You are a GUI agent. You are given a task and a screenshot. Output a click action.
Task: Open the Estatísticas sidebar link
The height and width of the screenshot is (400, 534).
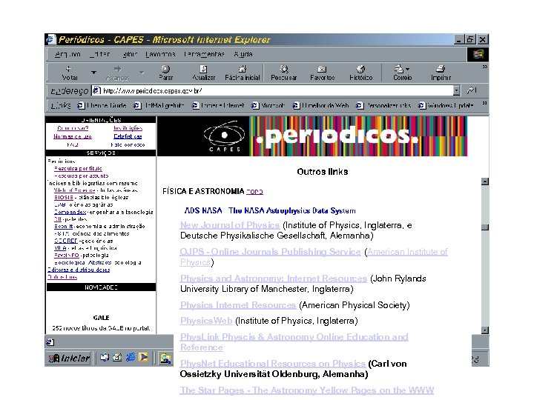[128, 136]
